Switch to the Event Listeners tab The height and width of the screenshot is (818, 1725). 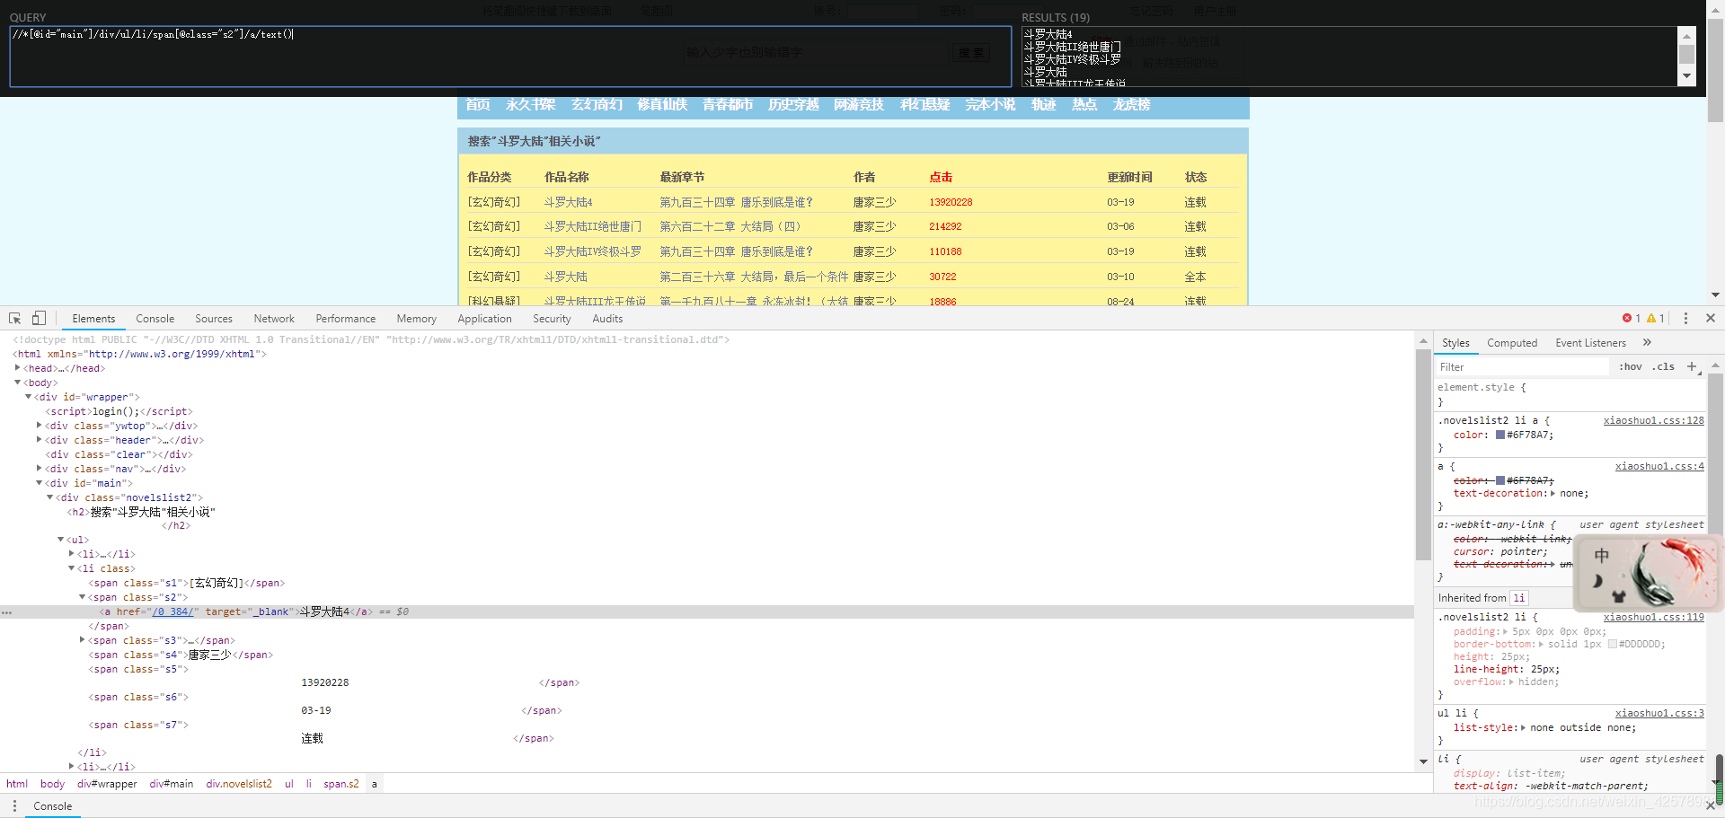[x=1590, y=343]
